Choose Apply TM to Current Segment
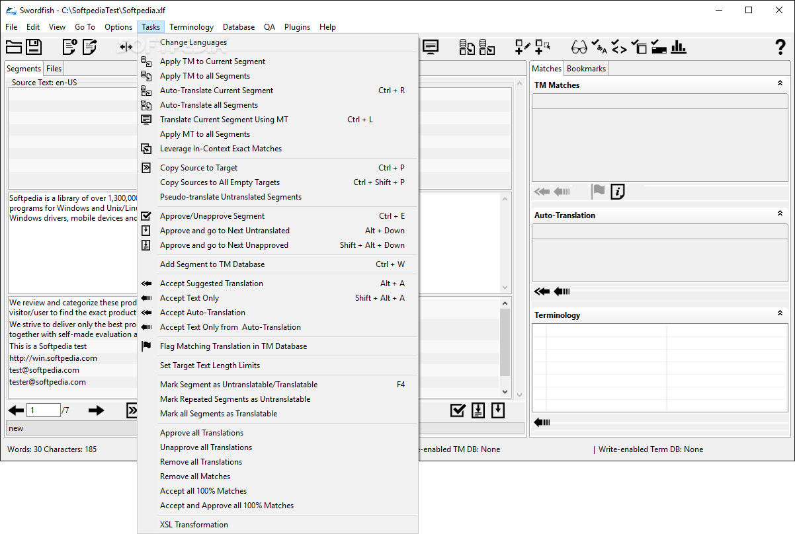This screenshot has width=795, height=534. tap(278, 61)
